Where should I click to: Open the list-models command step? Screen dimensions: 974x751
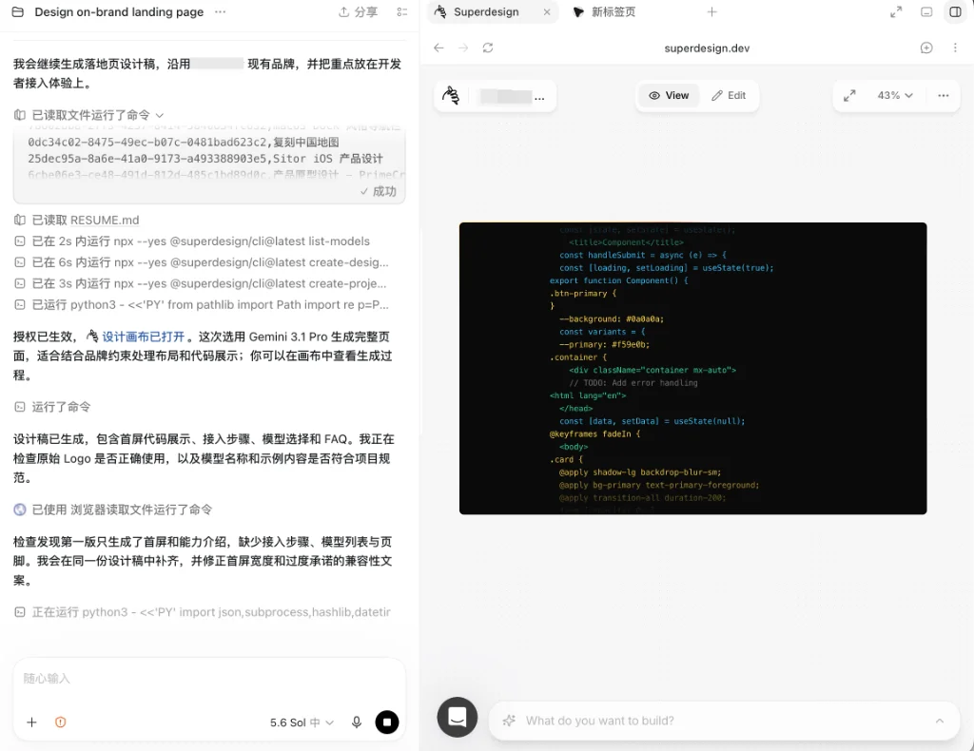[x=192, y=241]
